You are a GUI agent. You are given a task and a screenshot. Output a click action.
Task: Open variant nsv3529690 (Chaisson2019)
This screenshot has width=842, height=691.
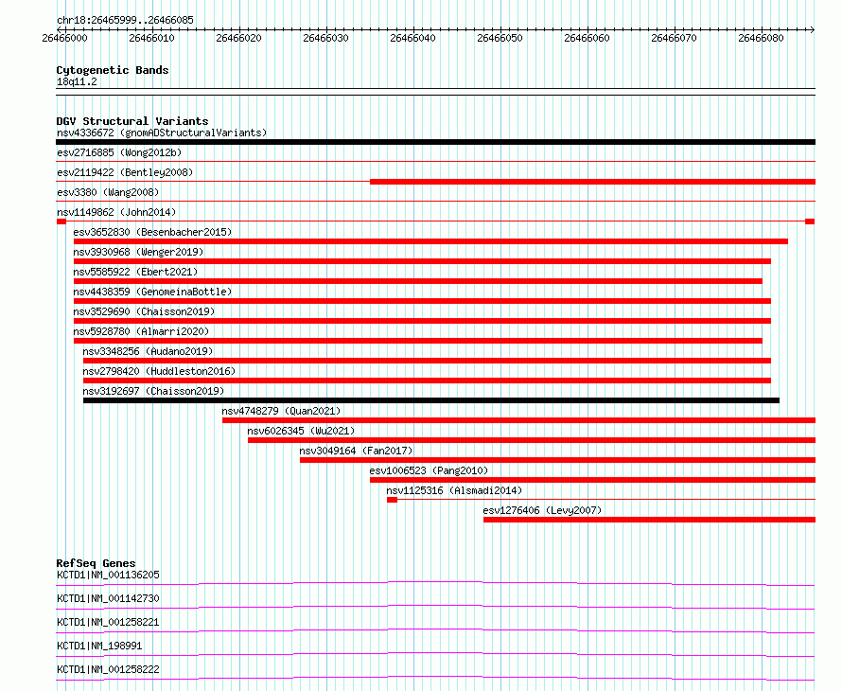[x=144, y=311]
